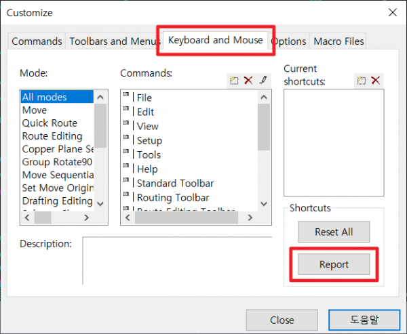Click the icon beside Standard Toolbar
Image resolution: width=407 pixels, height=334 pixels.
point(127,183)
